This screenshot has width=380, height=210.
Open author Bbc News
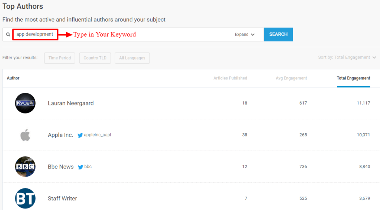click(x=60, y=167)
